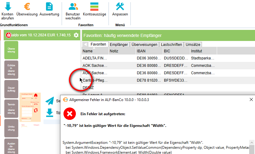
Task: Click the Saldo vom 10.12.2024 text
Action: [x=41, y=35]
